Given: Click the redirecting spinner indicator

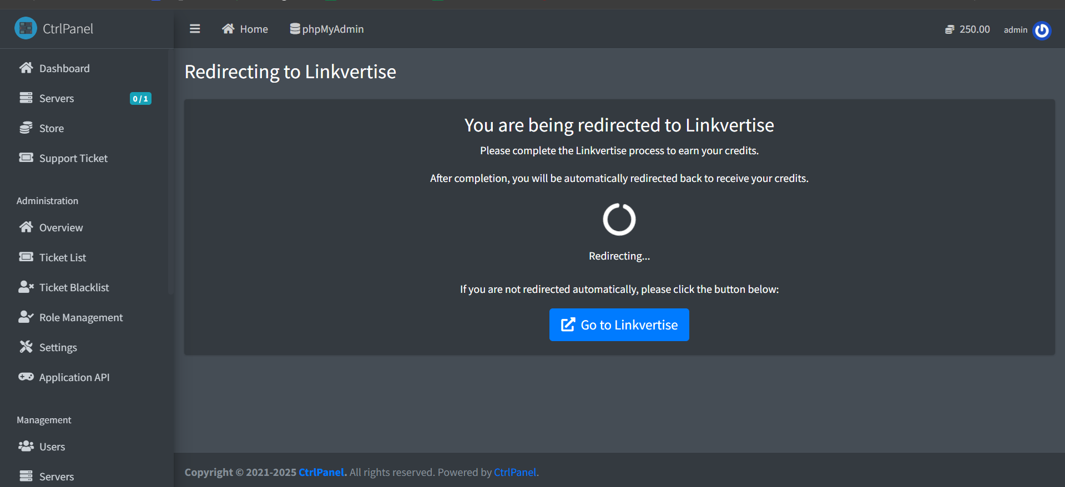Looking at the screenshot, I should [619, 219].
